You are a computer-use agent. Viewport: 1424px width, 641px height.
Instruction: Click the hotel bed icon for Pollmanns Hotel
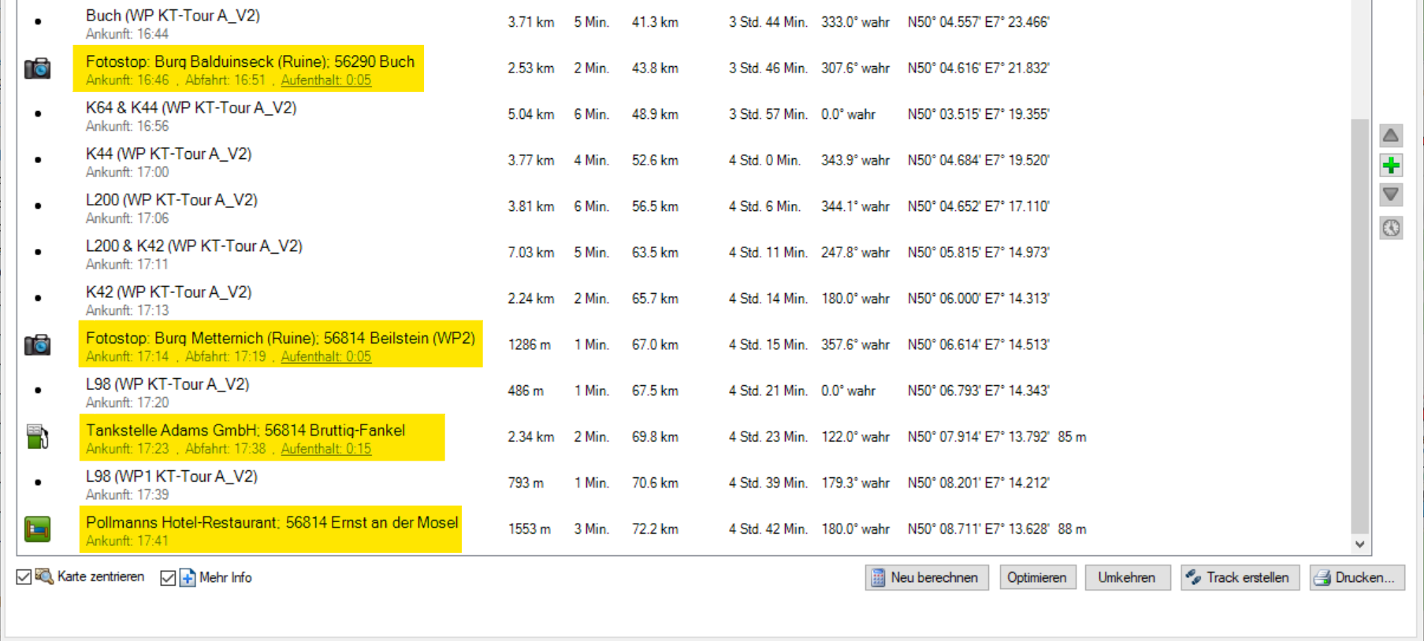click(x=37, y=529)
